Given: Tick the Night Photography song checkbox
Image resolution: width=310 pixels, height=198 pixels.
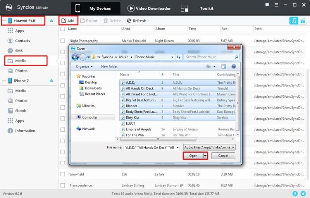Looking at the screenshot, I should (x=63, y=41).
